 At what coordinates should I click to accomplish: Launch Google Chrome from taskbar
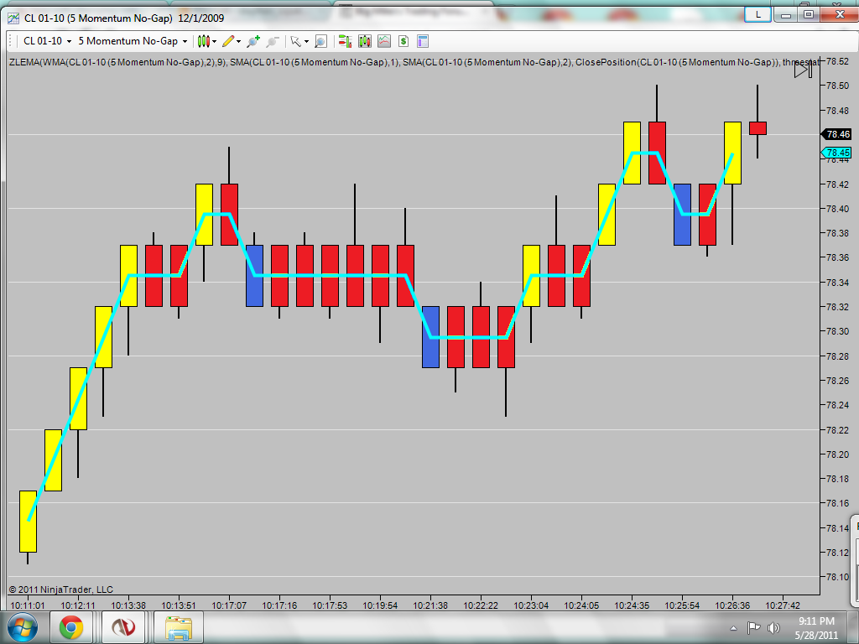(71, 627)
